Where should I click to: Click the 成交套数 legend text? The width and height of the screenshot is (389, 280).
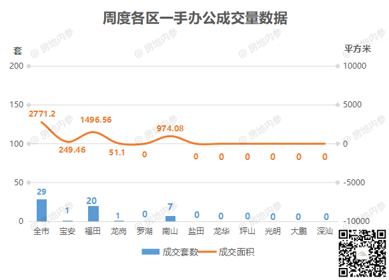[180, 252]
